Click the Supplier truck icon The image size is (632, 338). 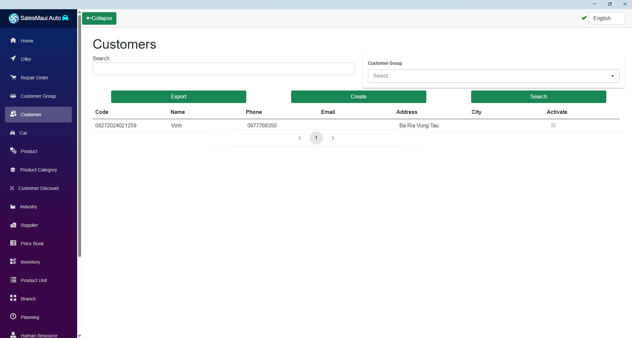[x=13, y=225]
